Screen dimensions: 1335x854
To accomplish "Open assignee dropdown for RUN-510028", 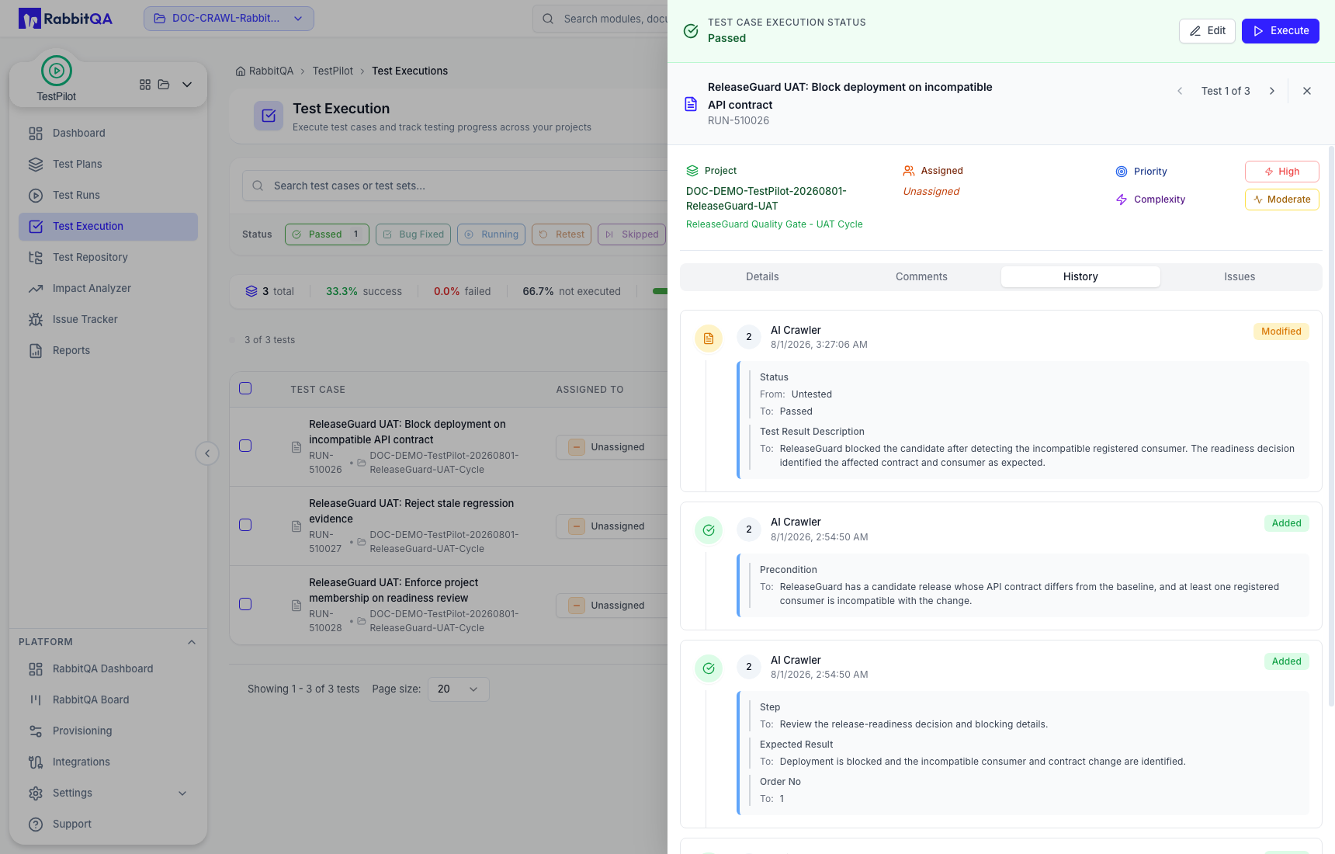I will coord(612,606).
